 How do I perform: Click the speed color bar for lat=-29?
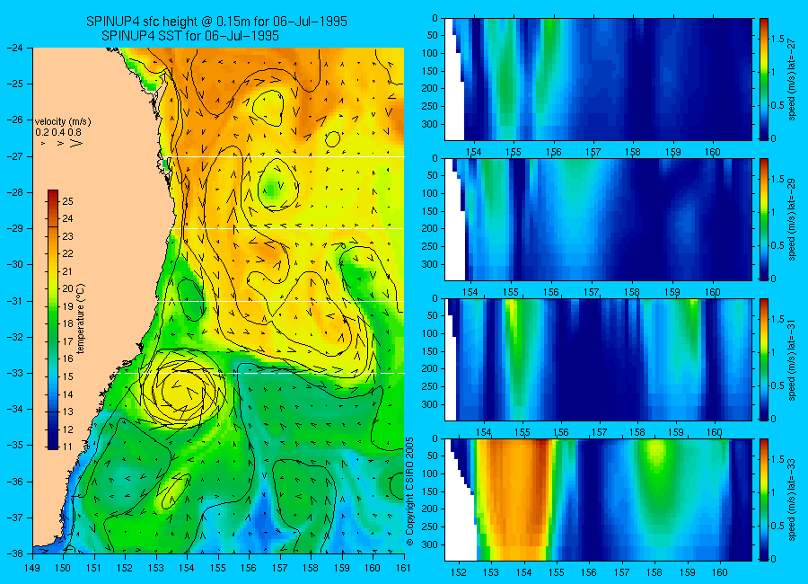(763, 219)
